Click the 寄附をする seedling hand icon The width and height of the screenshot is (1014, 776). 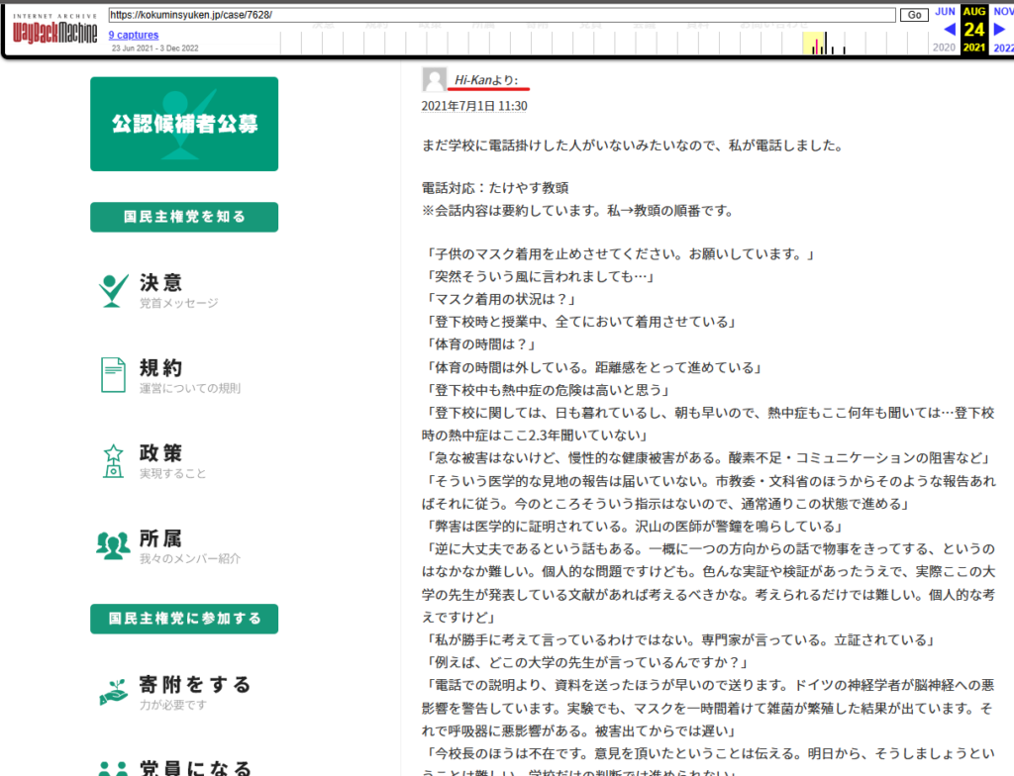coord(113,691)
